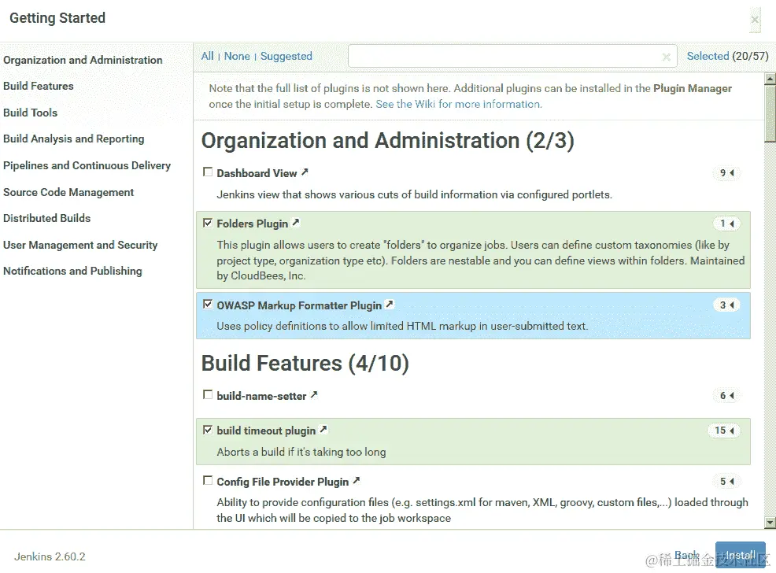Click the build-name-setter title text
Viewport: 776px width, 573px height.
[261, 396]
